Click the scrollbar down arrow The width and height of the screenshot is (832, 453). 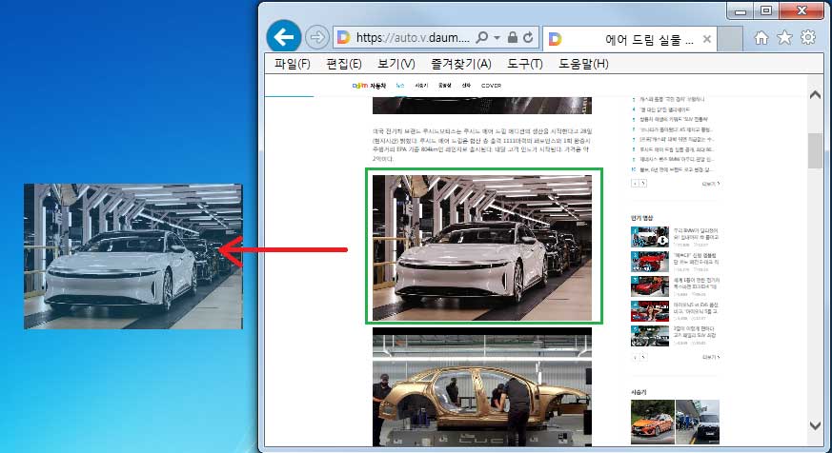click(815, 425)
